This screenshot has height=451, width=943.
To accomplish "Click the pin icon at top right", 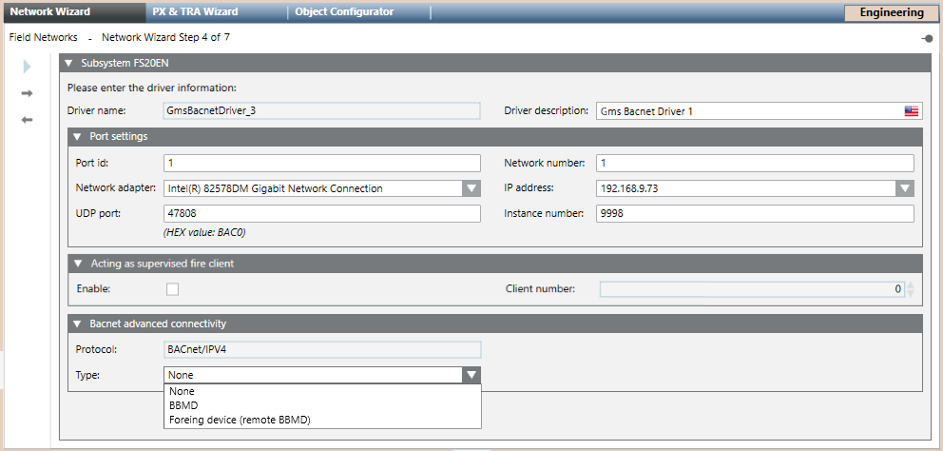I will point(926,39).
